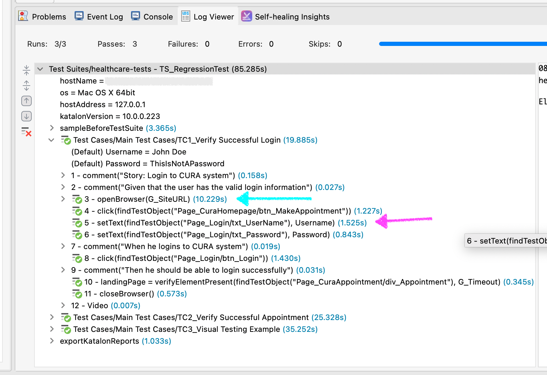Click the show only failed steps icon

(26, 132)
